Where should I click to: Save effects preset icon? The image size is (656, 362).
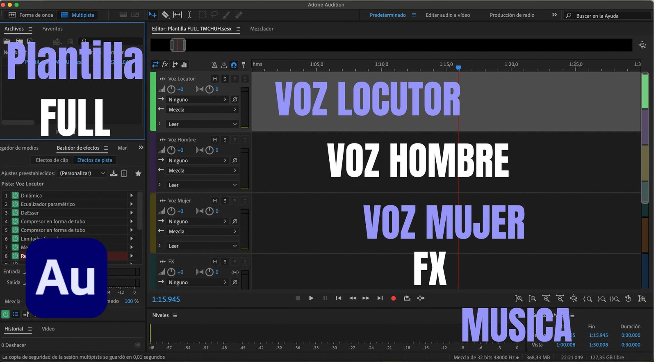pos(114,173)
